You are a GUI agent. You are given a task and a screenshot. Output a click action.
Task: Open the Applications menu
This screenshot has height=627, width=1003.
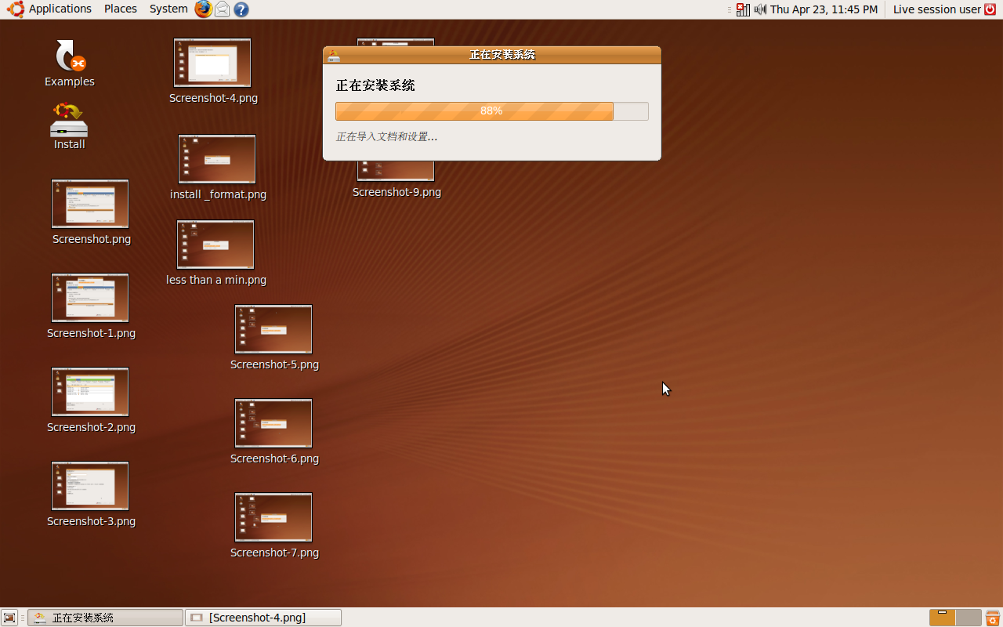click(60, 9)
